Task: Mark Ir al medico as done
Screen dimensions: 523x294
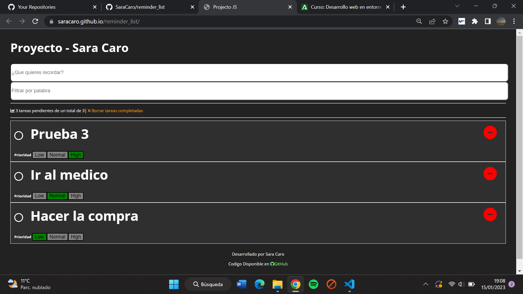Action: (x=19, y=176)
